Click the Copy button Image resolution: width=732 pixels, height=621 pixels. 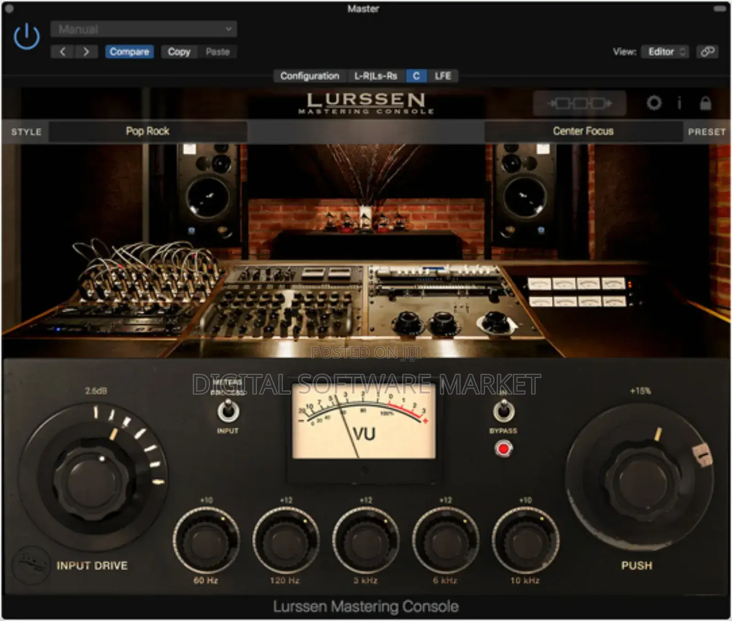click(179, 52)
